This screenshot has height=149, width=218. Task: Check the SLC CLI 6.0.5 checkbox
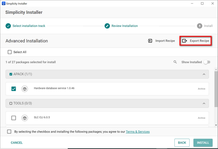14,118
